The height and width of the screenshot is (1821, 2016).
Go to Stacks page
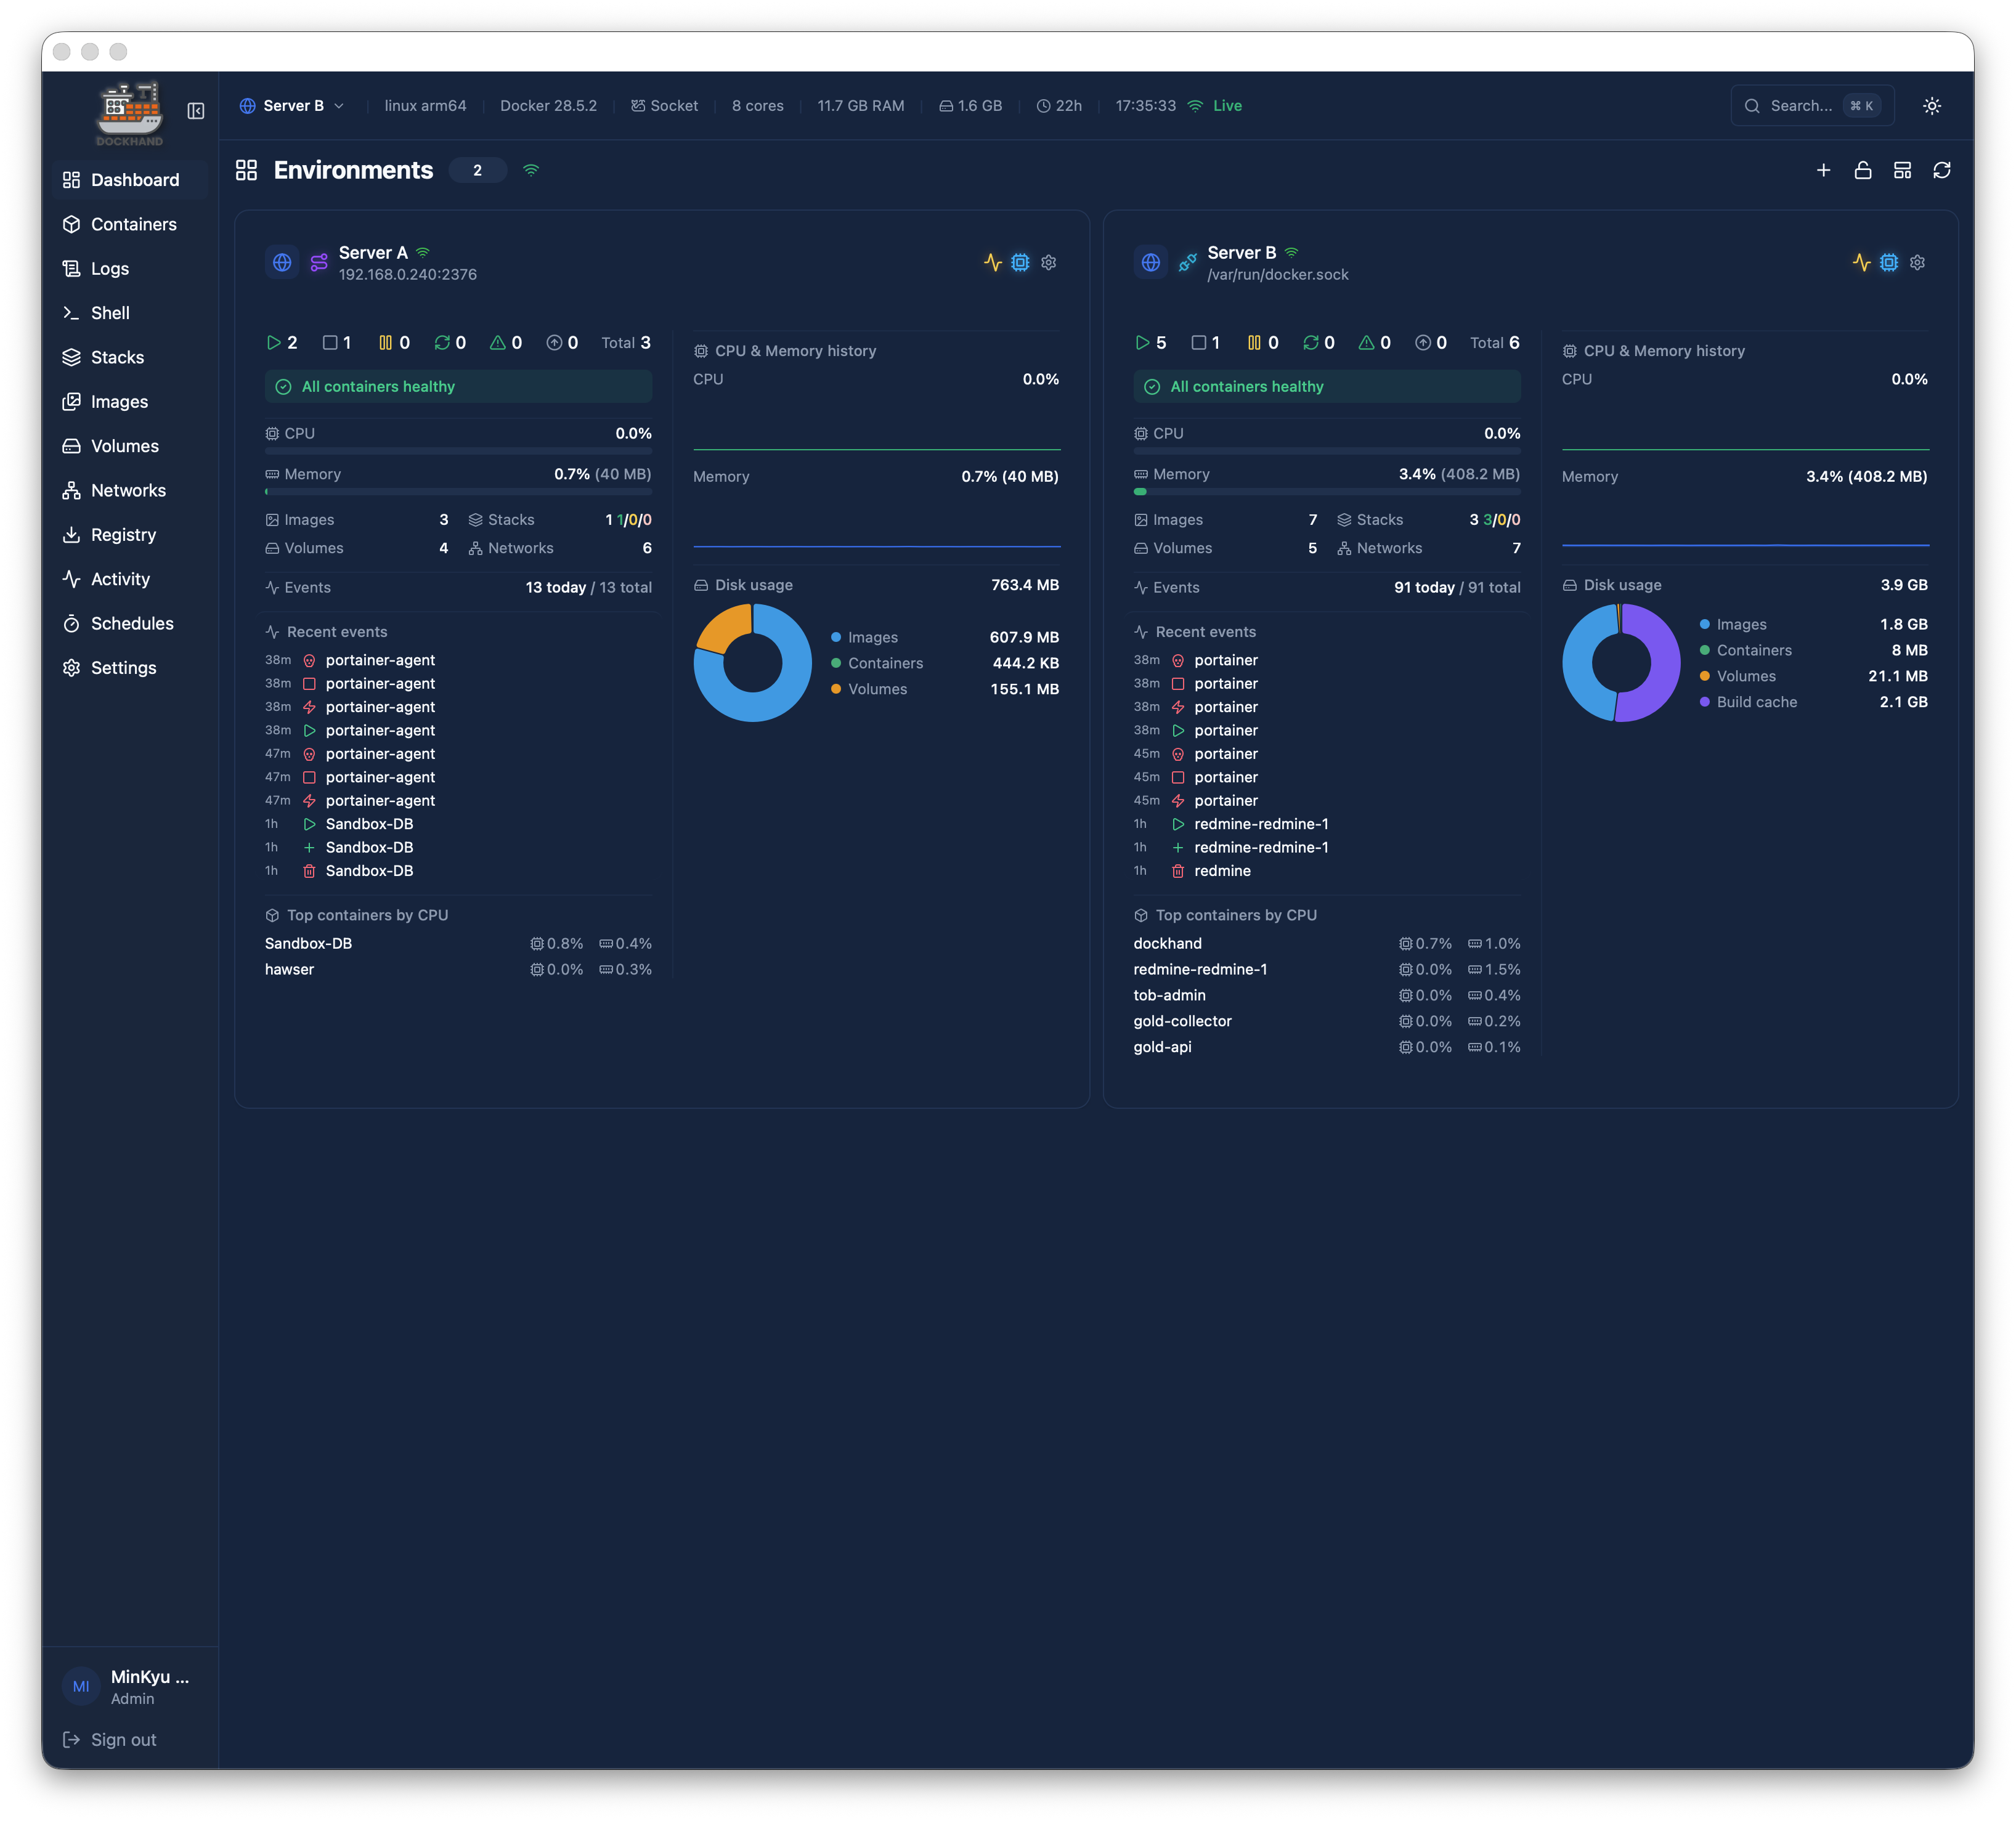117,357
